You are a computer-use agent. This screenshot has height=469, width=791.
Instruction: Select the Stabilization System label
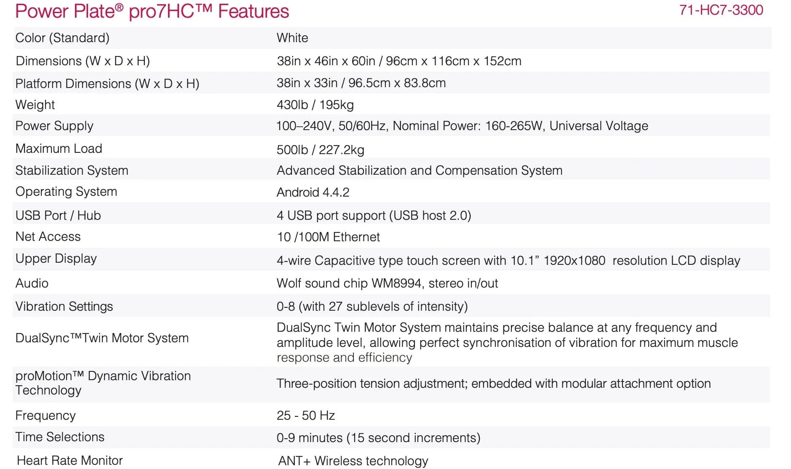pos(72,171)
